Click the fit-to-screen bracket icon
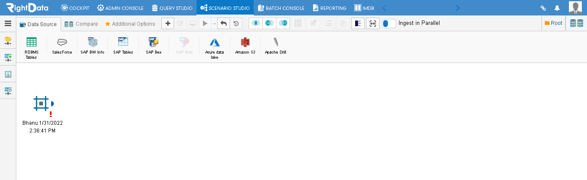Image resolution: width=587 pixels, height=180 pixels. (373, 24)
